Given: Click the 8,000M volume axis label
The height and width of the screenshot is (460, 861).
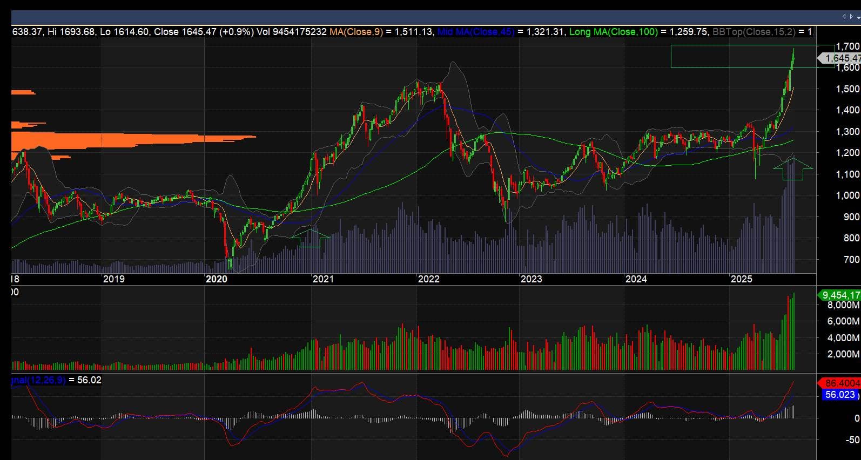Looking at the screenshot, I should [844, 305].
